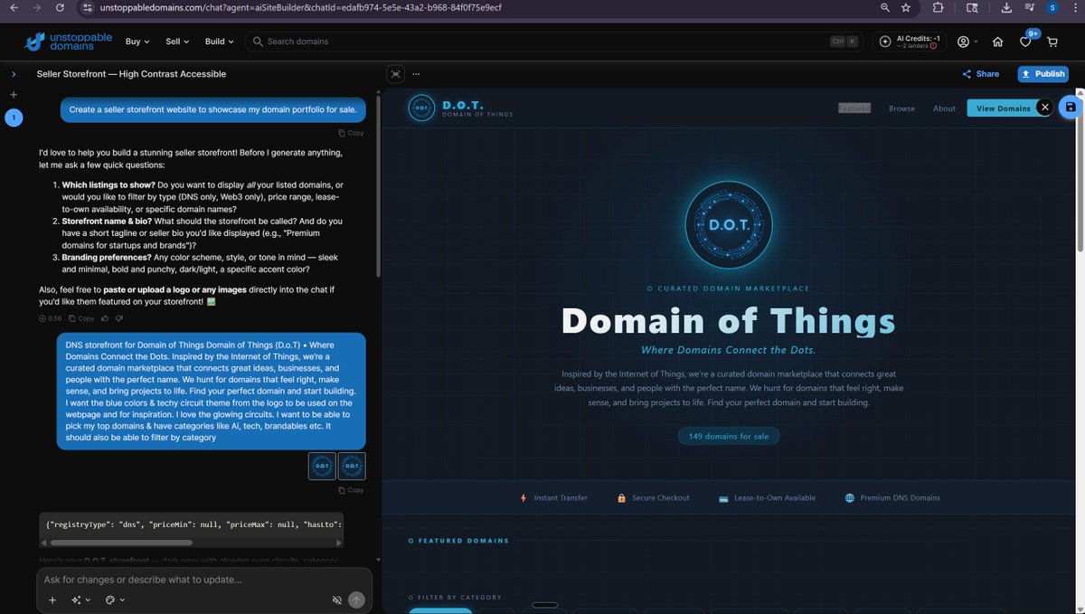Image resolution: width=1085 pixels, height=614 pixels.
Task: Open the AI sparkle options dropdown
Action: (81, 600)
